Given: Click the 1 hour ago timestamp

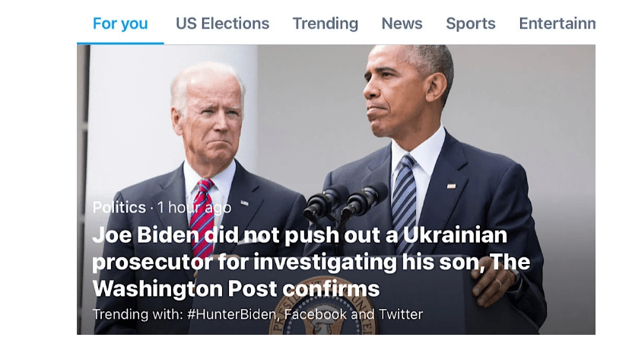Looking at the screenshot, I should (x=194, y=207).
